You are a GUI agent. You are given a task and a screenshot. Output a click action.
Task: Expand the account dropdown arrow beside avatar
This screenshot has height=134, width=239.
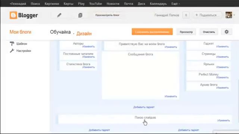click(x=234, y=15)
